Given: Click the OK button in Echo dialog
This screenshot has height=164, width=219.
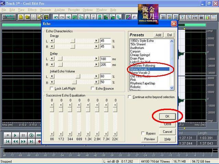Looking at the screenshot, I should (167, 117).
